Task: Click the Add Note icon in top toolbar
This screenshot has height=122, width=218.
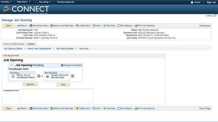Action: coord(105,26)
